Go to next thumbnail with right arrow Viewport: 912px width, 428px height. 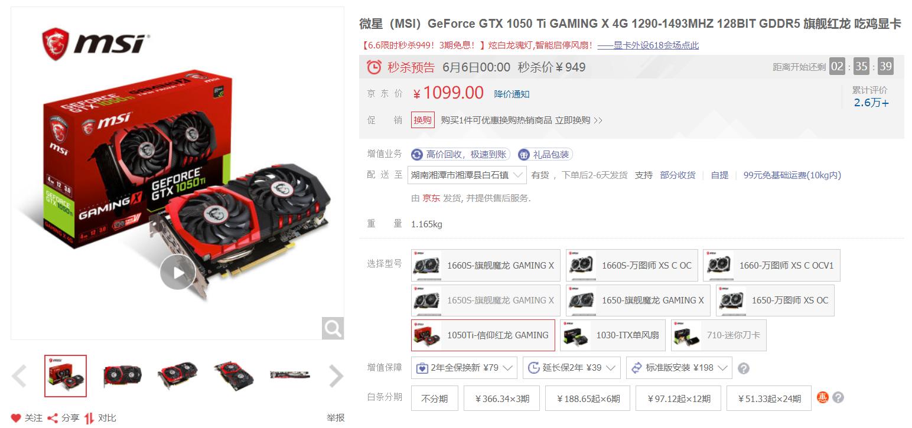click(336, 376)
